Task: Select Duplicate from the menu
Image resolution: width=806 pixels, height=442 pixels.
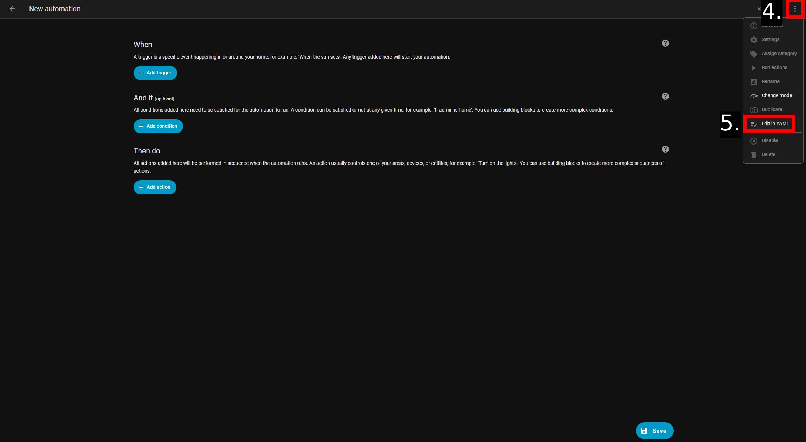Action: tap(773, 109)
